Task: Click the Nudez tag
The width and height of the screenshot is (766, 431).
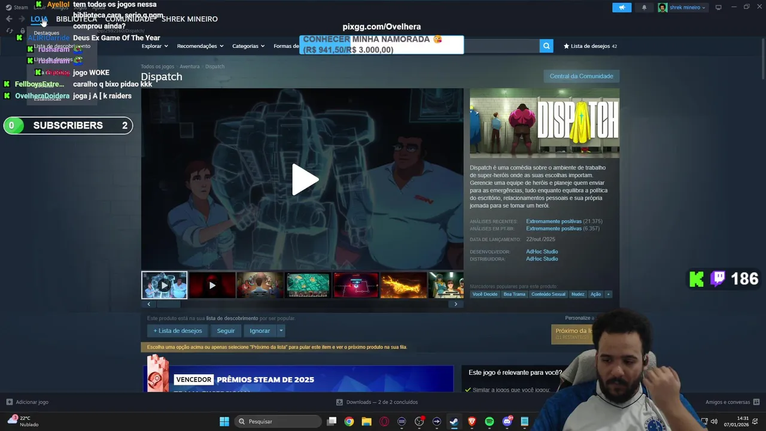Action: pyautogui.click(x=577, y=294)
